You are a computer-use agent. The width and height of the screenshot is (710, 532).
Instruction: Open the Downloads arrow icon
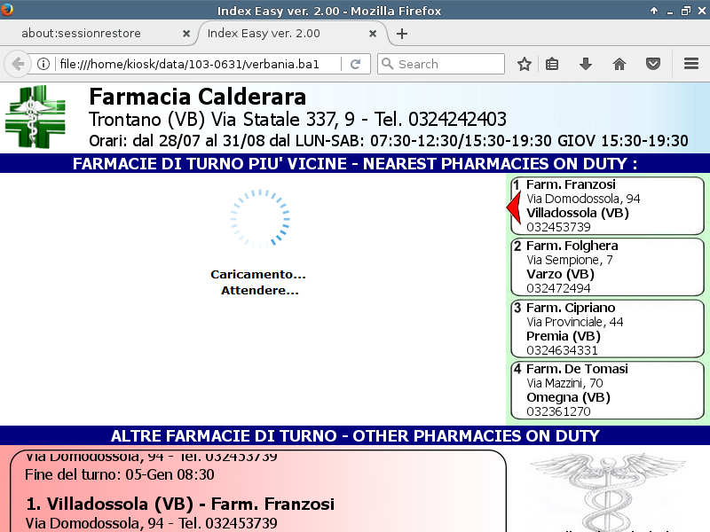(x=586, y=64)
